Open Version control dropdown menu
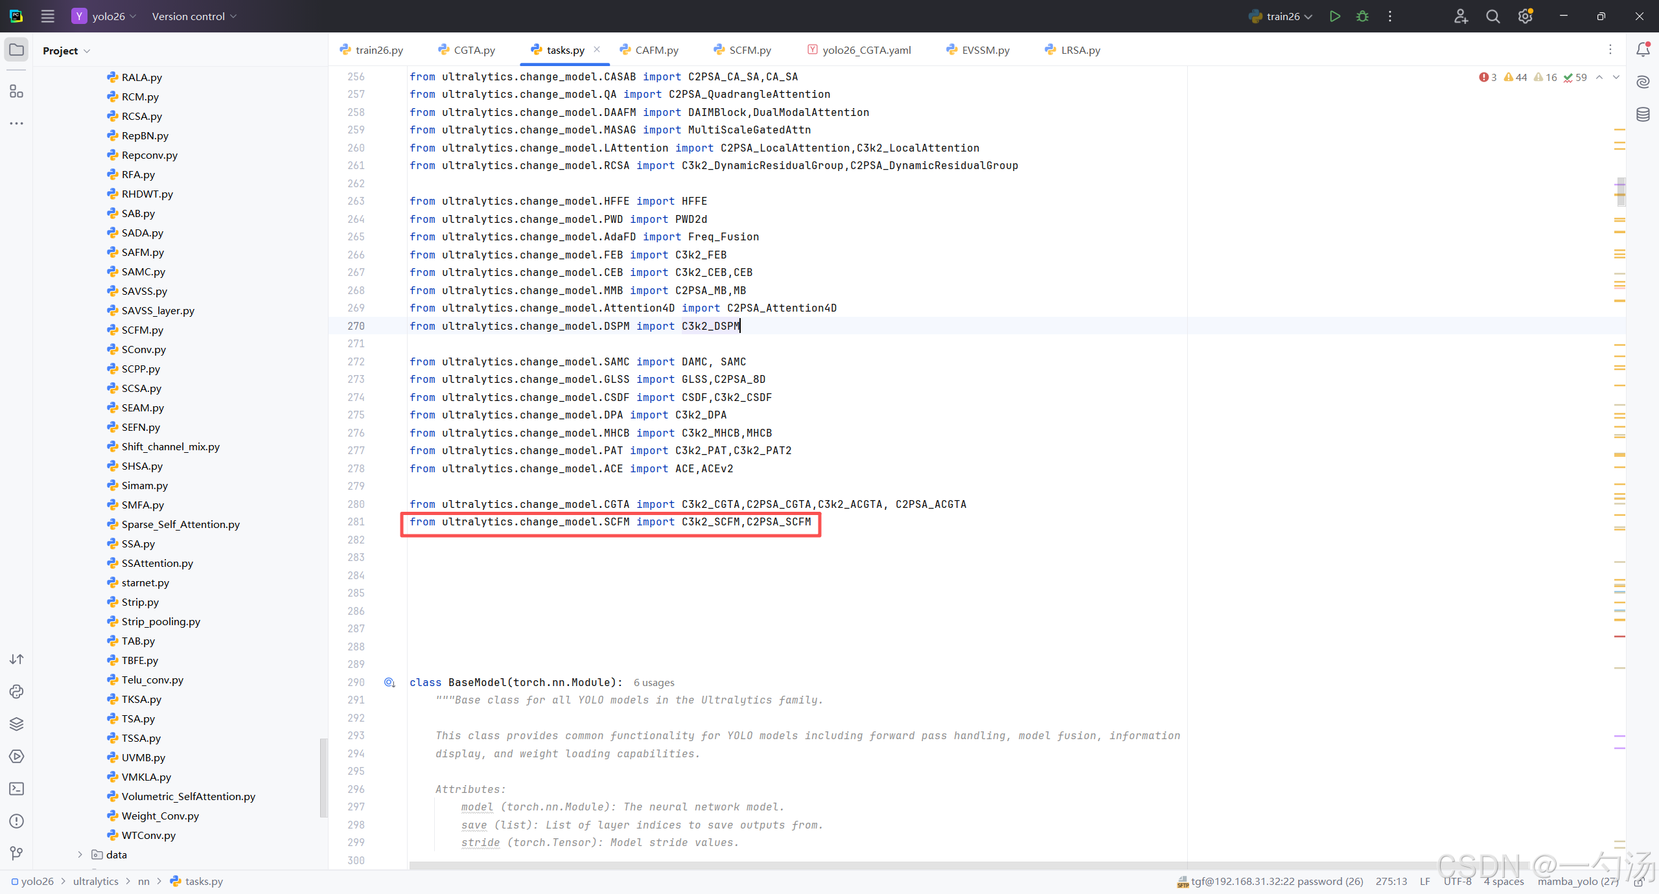The image size is (1659, 894). 194,16
